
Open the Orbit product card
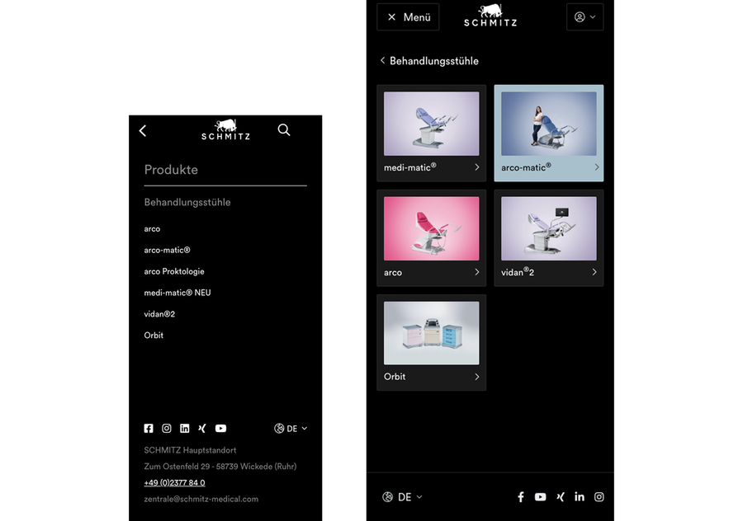point(431,343)
